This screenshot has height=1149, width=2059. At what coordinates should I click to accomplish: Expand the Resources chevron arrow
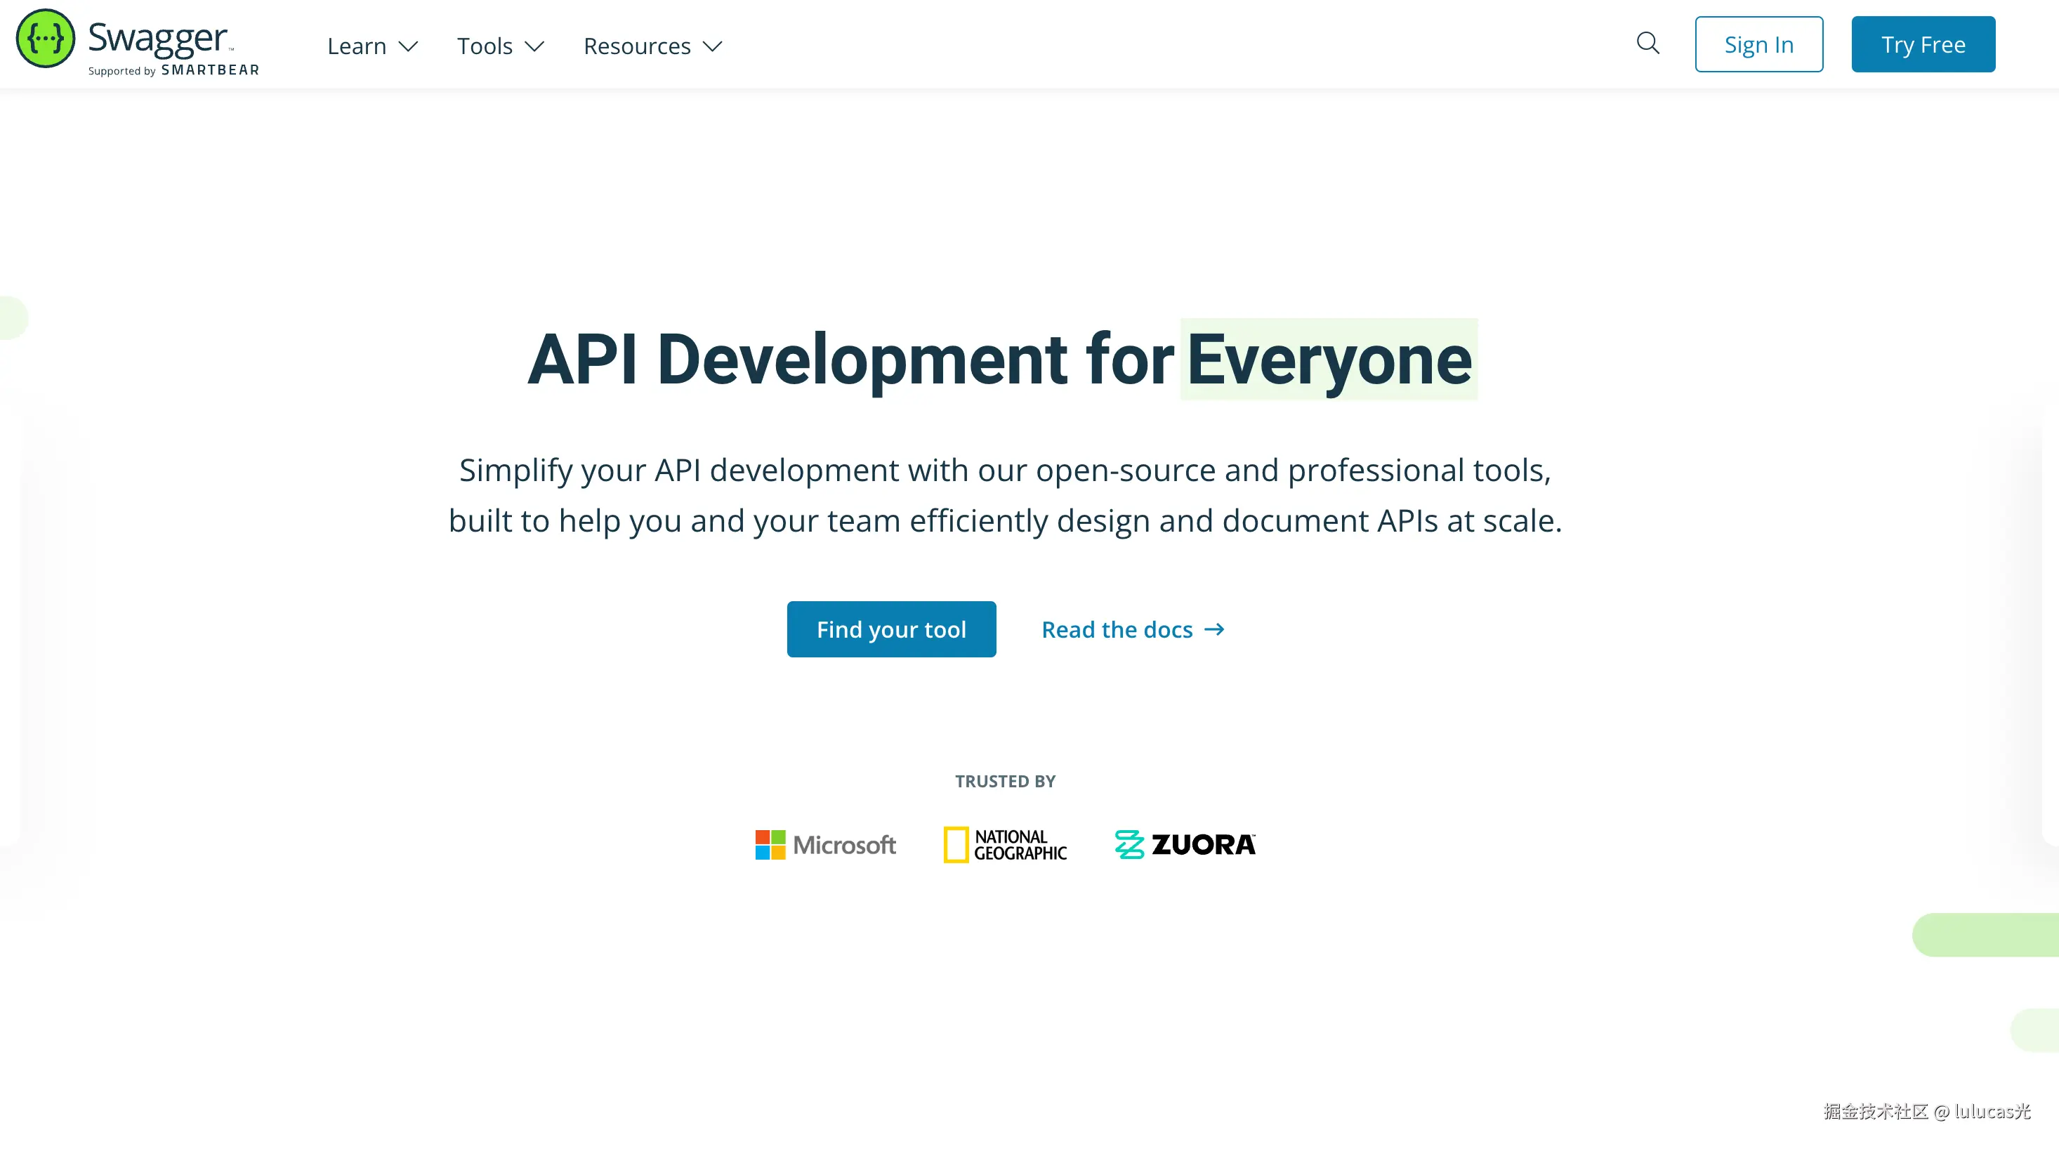click(x=712, y=46)
